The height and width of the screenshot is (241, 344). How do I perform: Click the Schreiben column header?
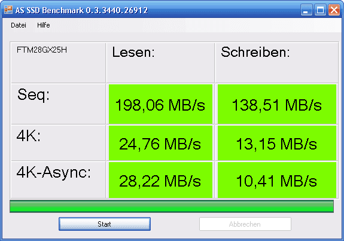(x=255, y=52)
